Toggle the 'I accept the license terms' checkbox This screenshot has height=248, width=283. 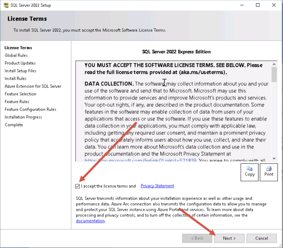[x=77, y=186]
